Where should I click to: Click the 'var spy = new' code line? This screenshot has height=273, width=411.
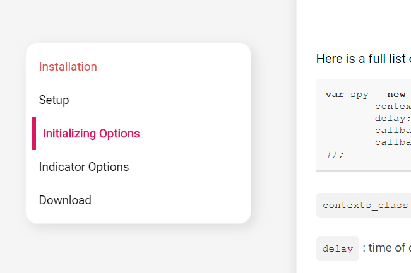pyautogui.click(x=366, y=95)
